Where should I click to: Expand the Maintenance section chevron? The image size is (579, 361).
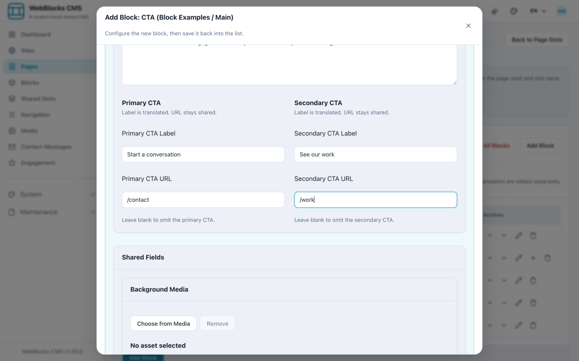pos(93,212)
